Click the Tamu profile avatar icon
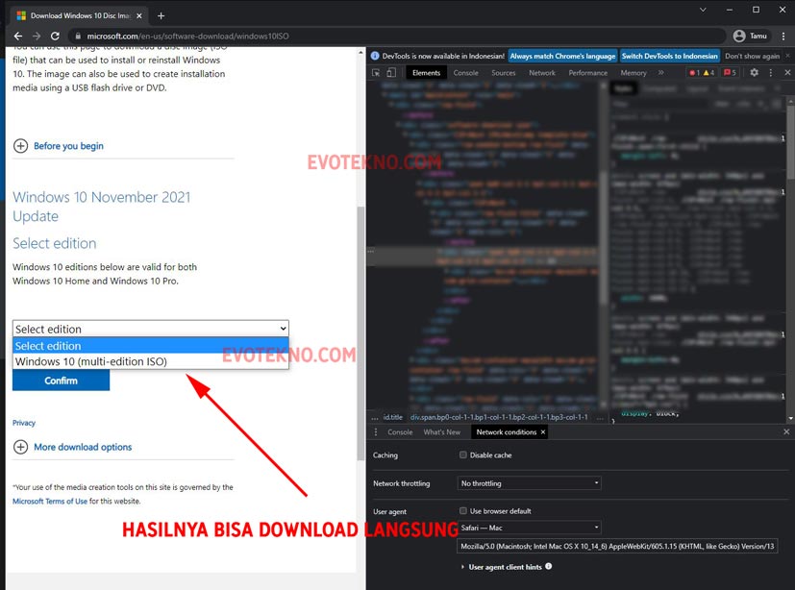795x590 pixels. coord(739,37)
